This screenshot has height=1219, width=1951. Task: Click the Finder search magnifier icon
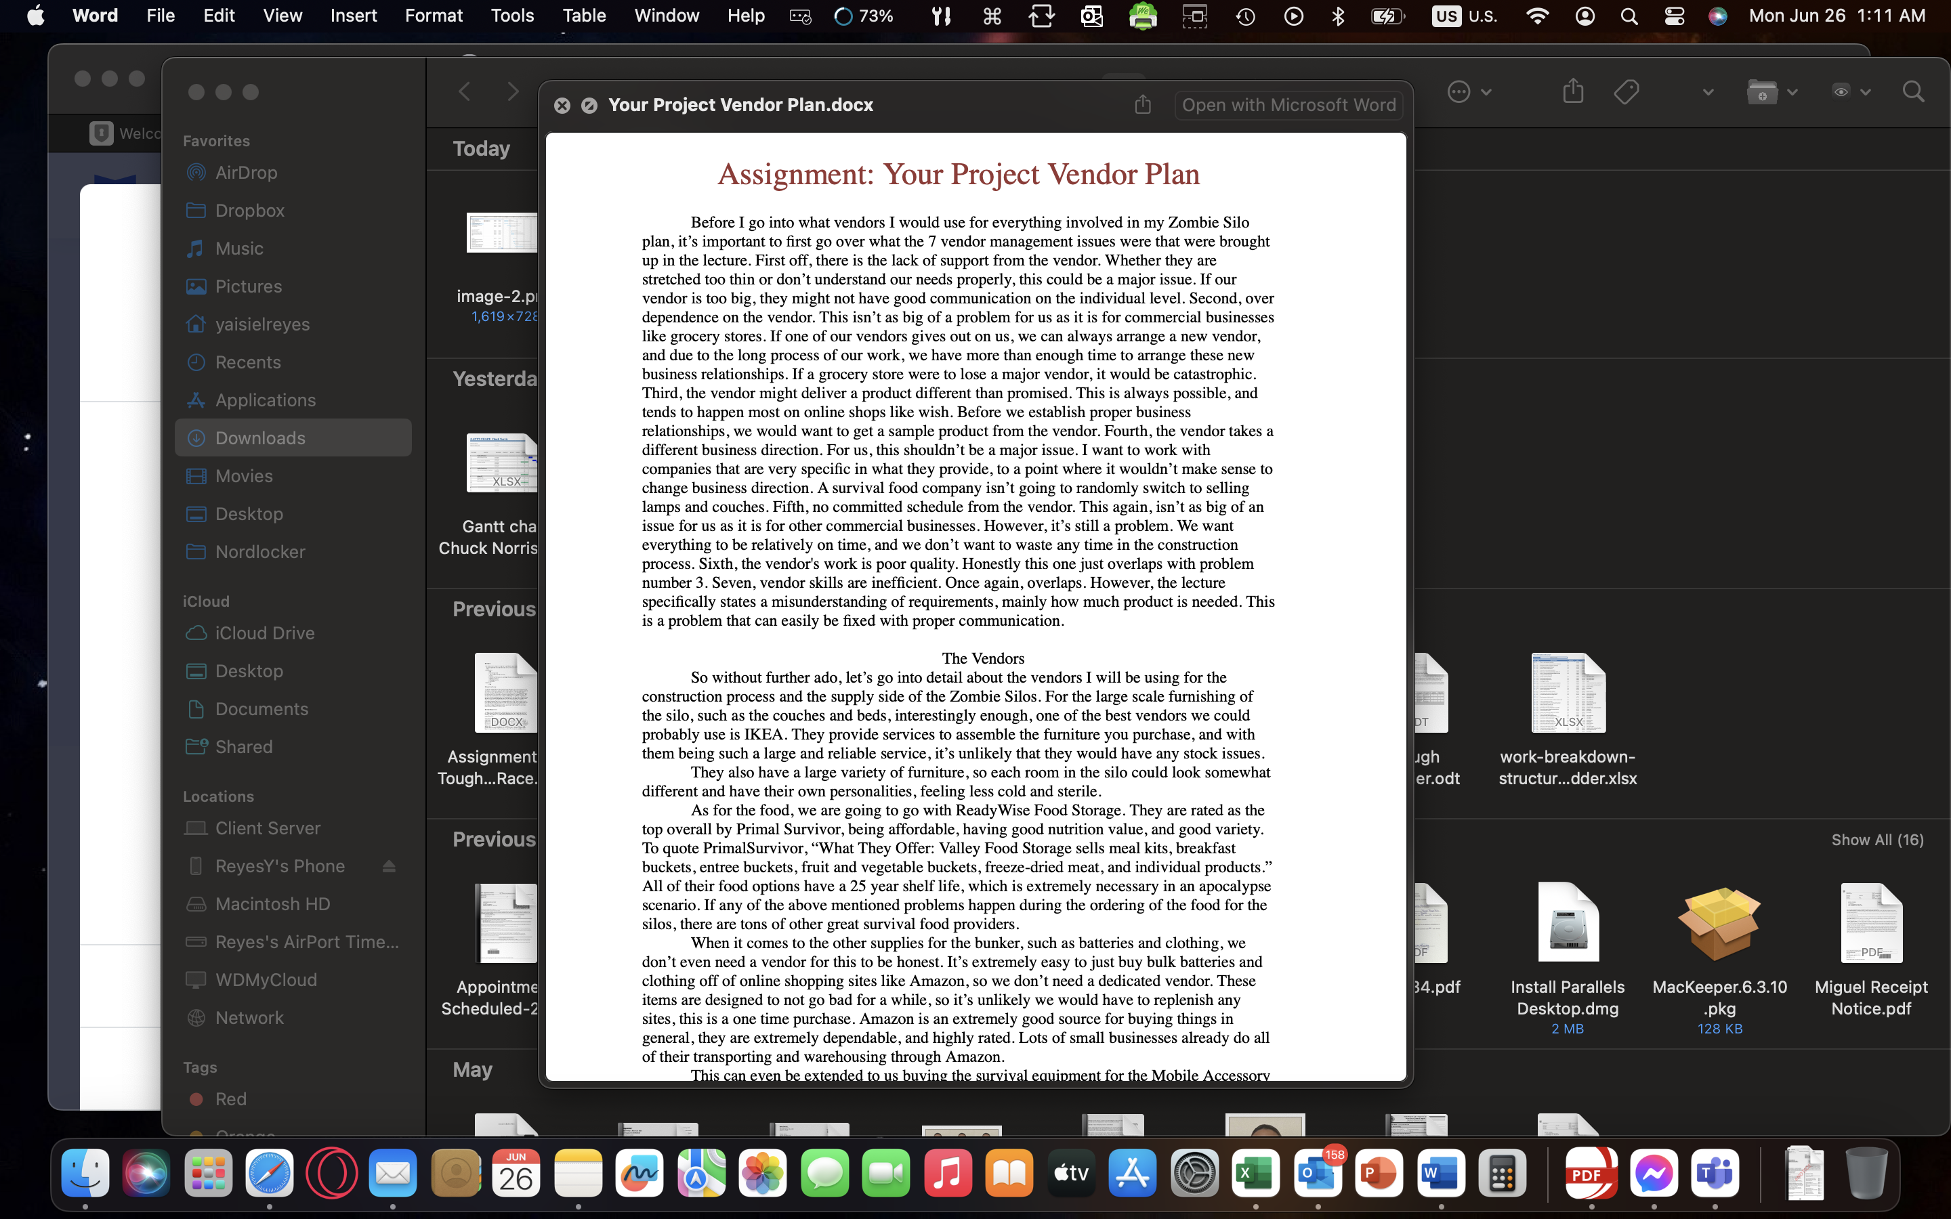pos(1913,91)
